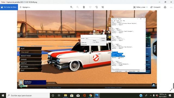Screen dimensions: 174x98
Task: Open Cortana circle icon on taskbar
Action: tap(53, 96)
